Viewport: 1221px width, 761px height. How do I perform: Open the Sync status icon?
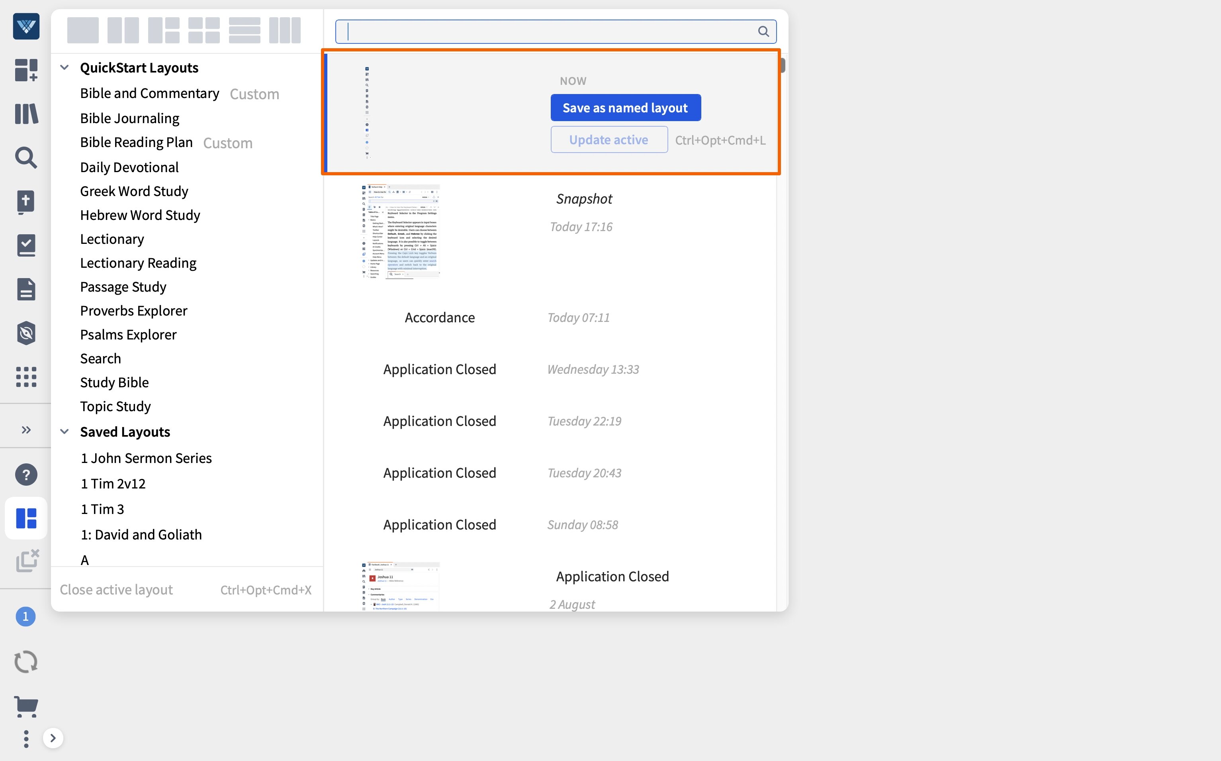[x=25, y=661]
